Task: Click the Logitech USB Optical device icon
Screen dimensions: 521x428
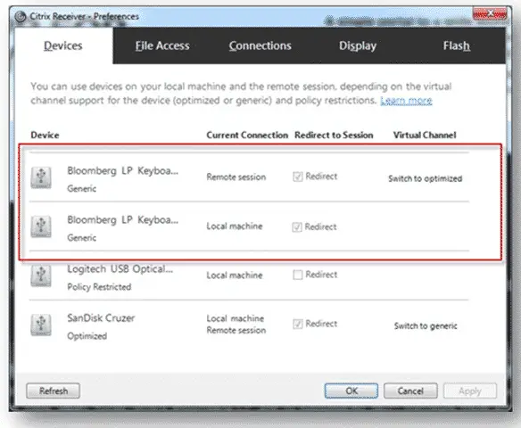Action: [41, 276]
